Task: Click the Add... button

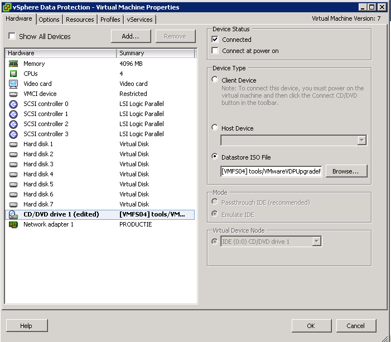Action: pos(131,36)
